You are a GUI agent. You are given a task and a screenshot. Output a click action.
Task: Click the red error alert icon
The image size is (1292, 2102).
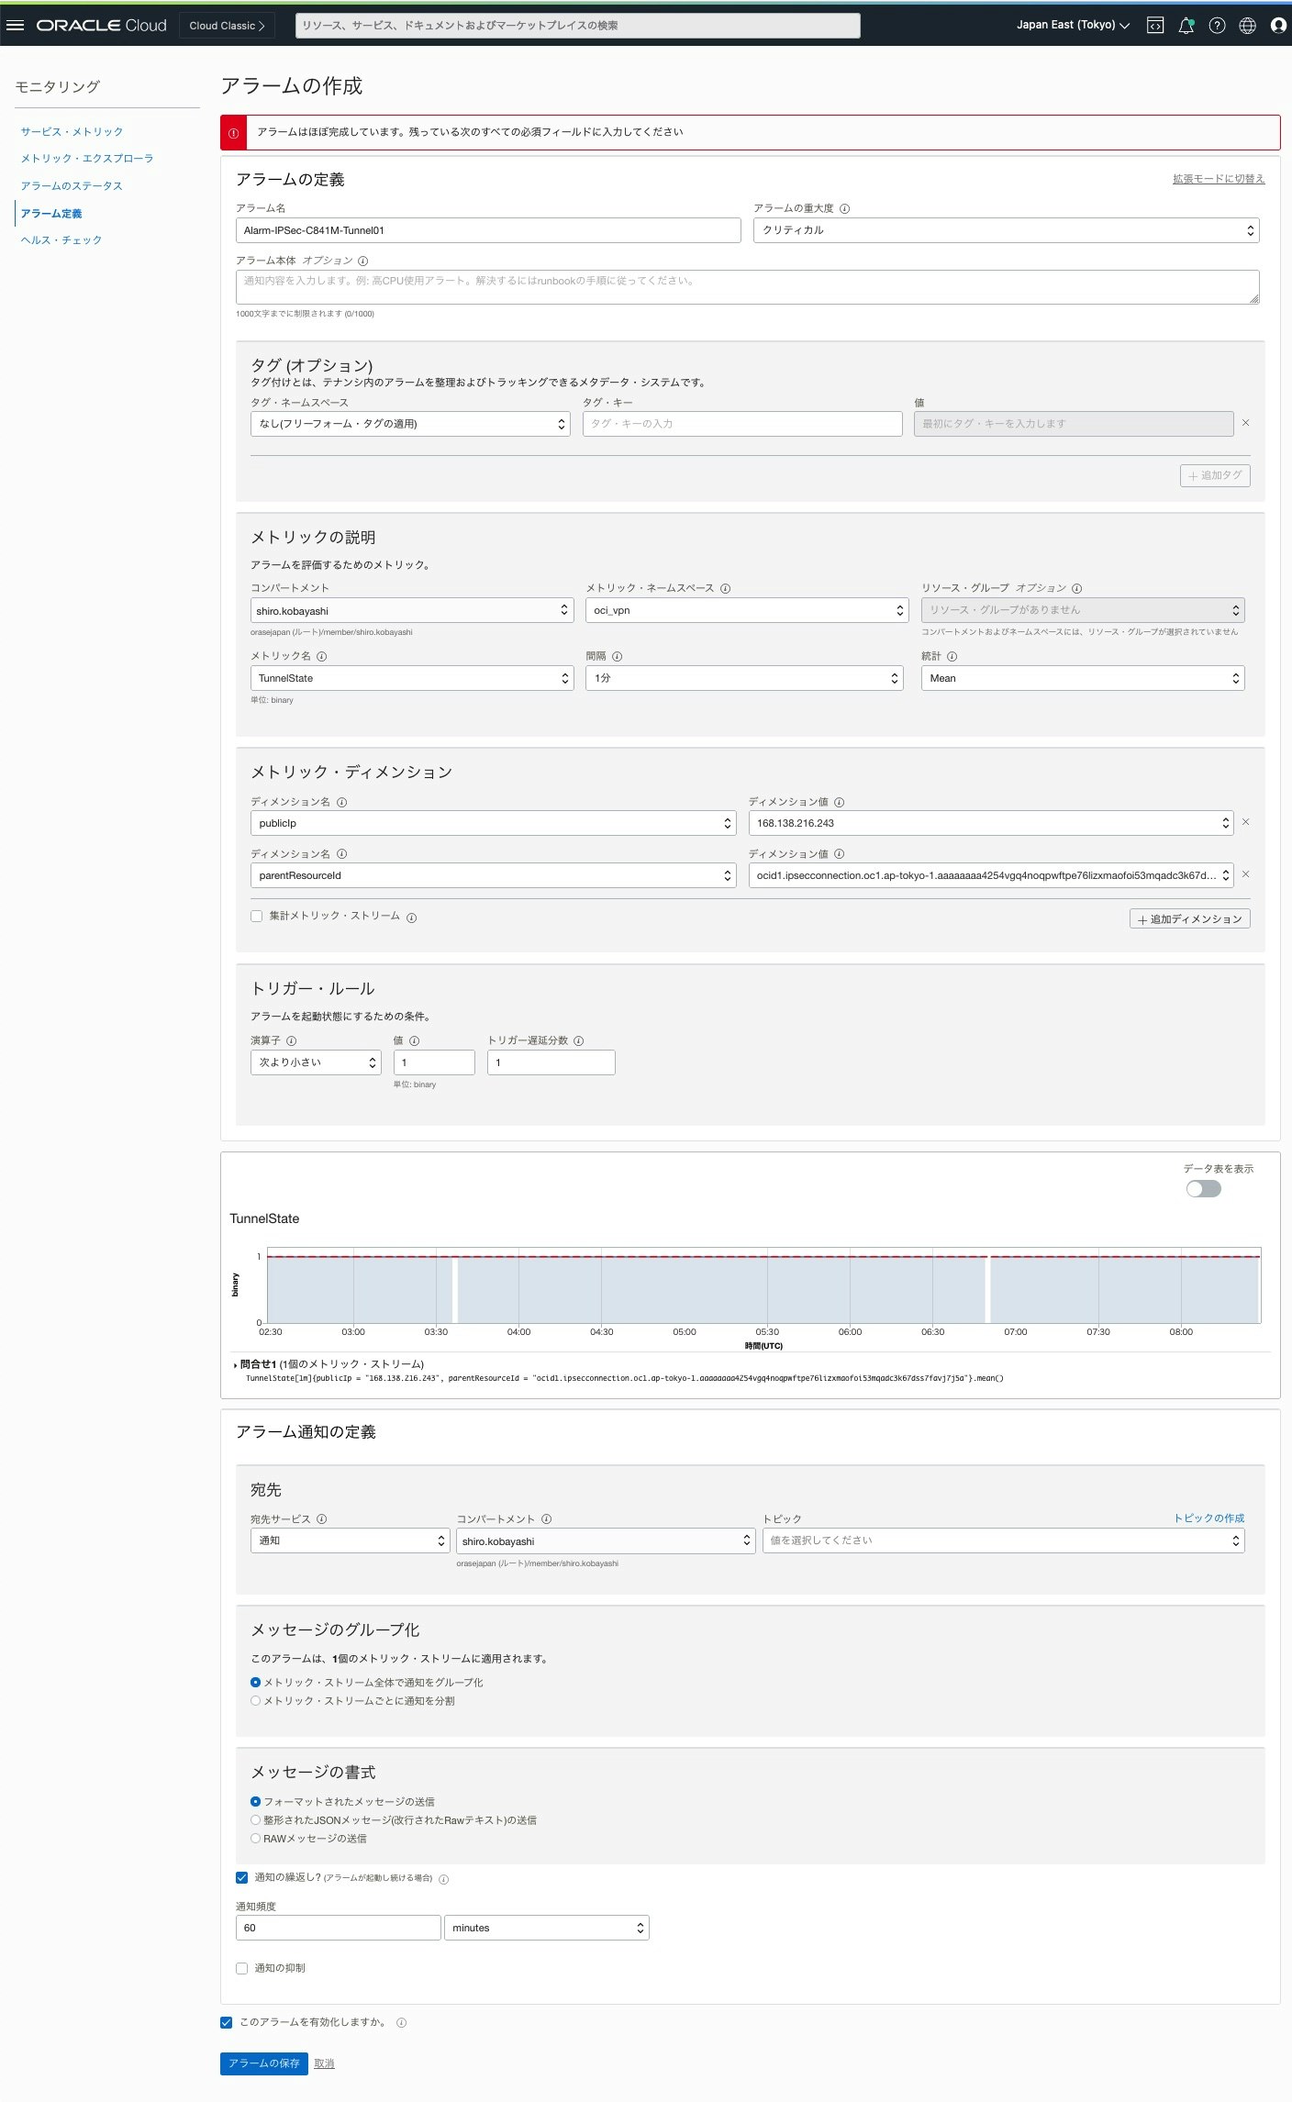point(233,133)
